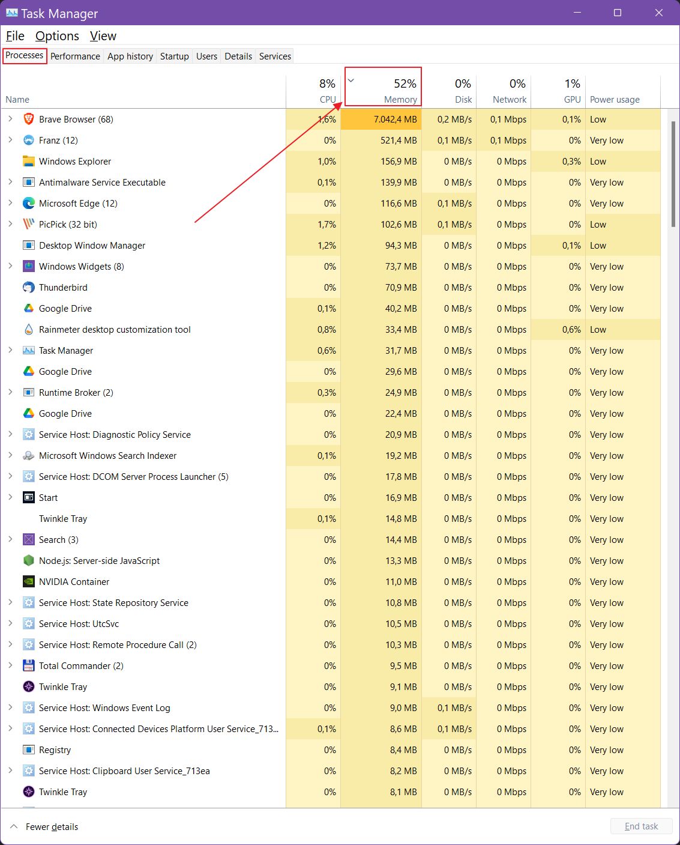This screenshot has height=845, width=680.
Task: Expand the Brave Browser process group
Action: 10,119
